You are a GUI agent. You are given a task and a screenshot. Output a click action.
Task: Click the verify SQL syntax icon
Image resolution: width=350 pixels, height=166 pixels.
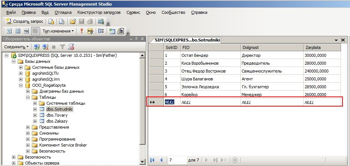click(90, 31)
